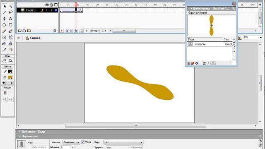Select the Line tool
The height and width of the screenshot is (149, 265).
tap(5, 12)
